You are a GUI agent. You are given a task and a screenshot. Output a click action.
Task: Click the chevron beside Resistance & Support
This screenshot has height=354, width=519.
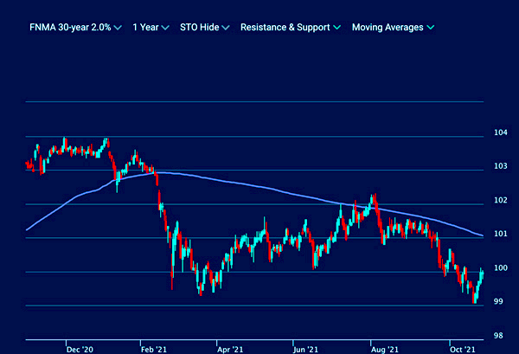coord(336,28)
